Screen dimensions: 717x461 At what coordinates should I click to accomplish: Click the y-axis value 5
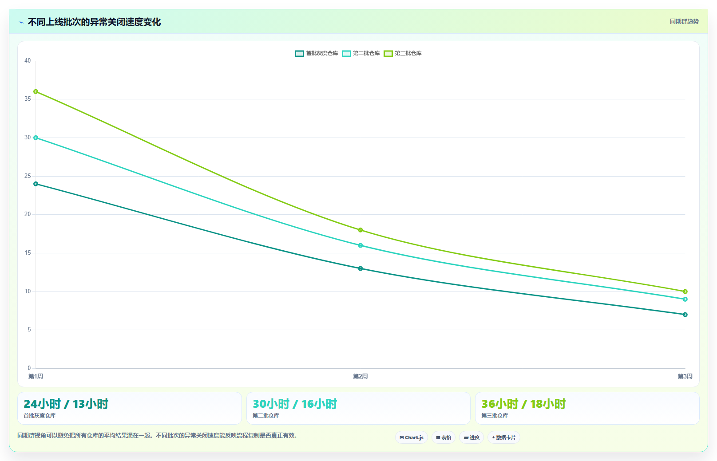pyautogui.click(x=29, y=330)
